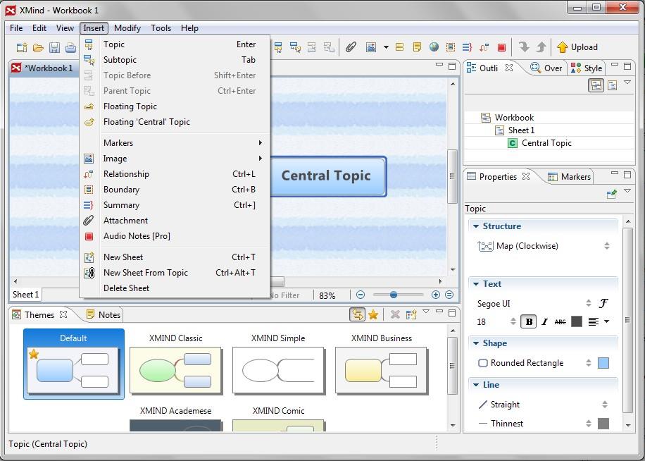The width and height of the screenshot is (645, 461).
Task: Click the Drill Down arrow icon
Action: click(524, 47)
